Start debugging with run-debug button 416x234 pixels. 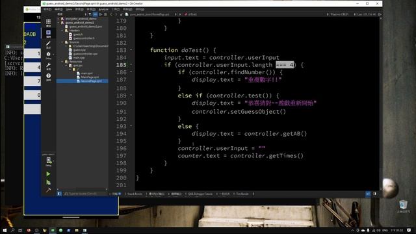click(x=48, y=182)
